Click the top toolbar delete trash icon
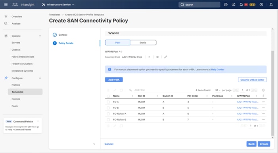The image size is (278, 153). [x=109, y=90]
